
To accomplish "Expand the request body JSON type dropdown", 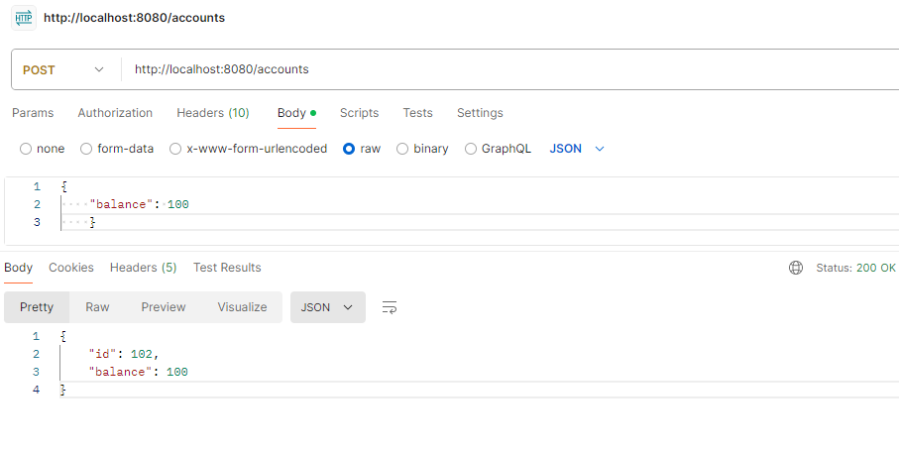I will 577,149.
